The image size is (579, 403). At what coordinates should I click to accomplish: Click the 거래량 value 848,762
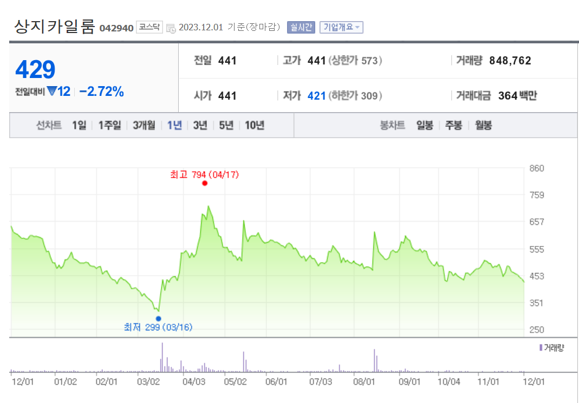510,61
